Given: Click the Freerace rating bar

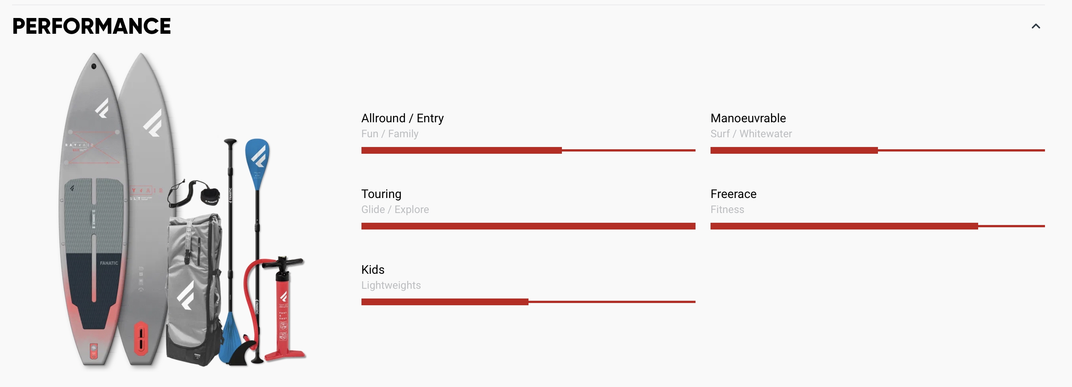Looking at the screenshot, I should tap(877, 226).
